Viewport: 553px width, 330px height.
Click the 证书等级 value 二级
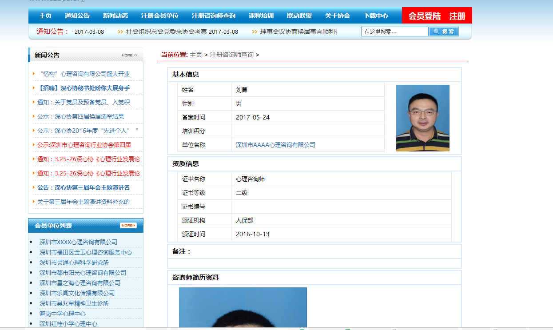(242, 193)
